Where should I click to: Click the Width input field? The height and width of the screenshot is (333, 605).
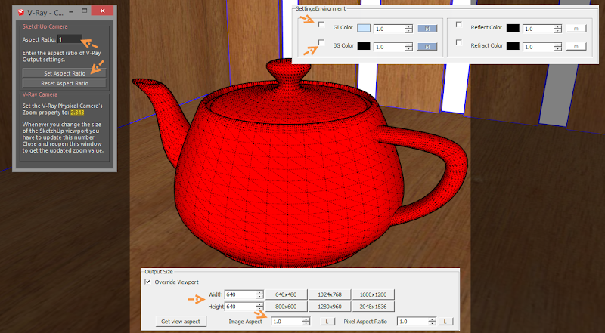pyautogui.click(x=240, y=294)
